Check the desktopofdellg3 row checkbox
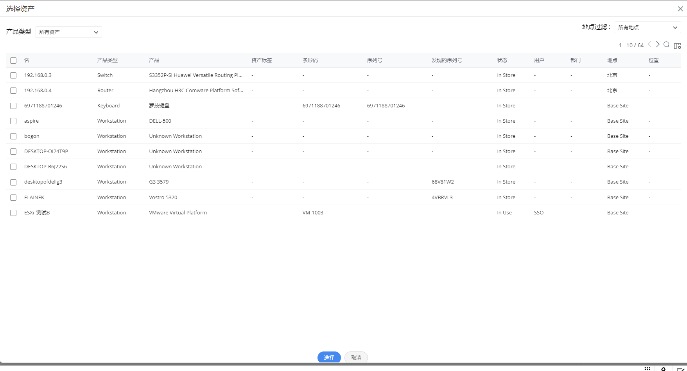This screenshot has height=371, width=687. (x=13, y=182)
